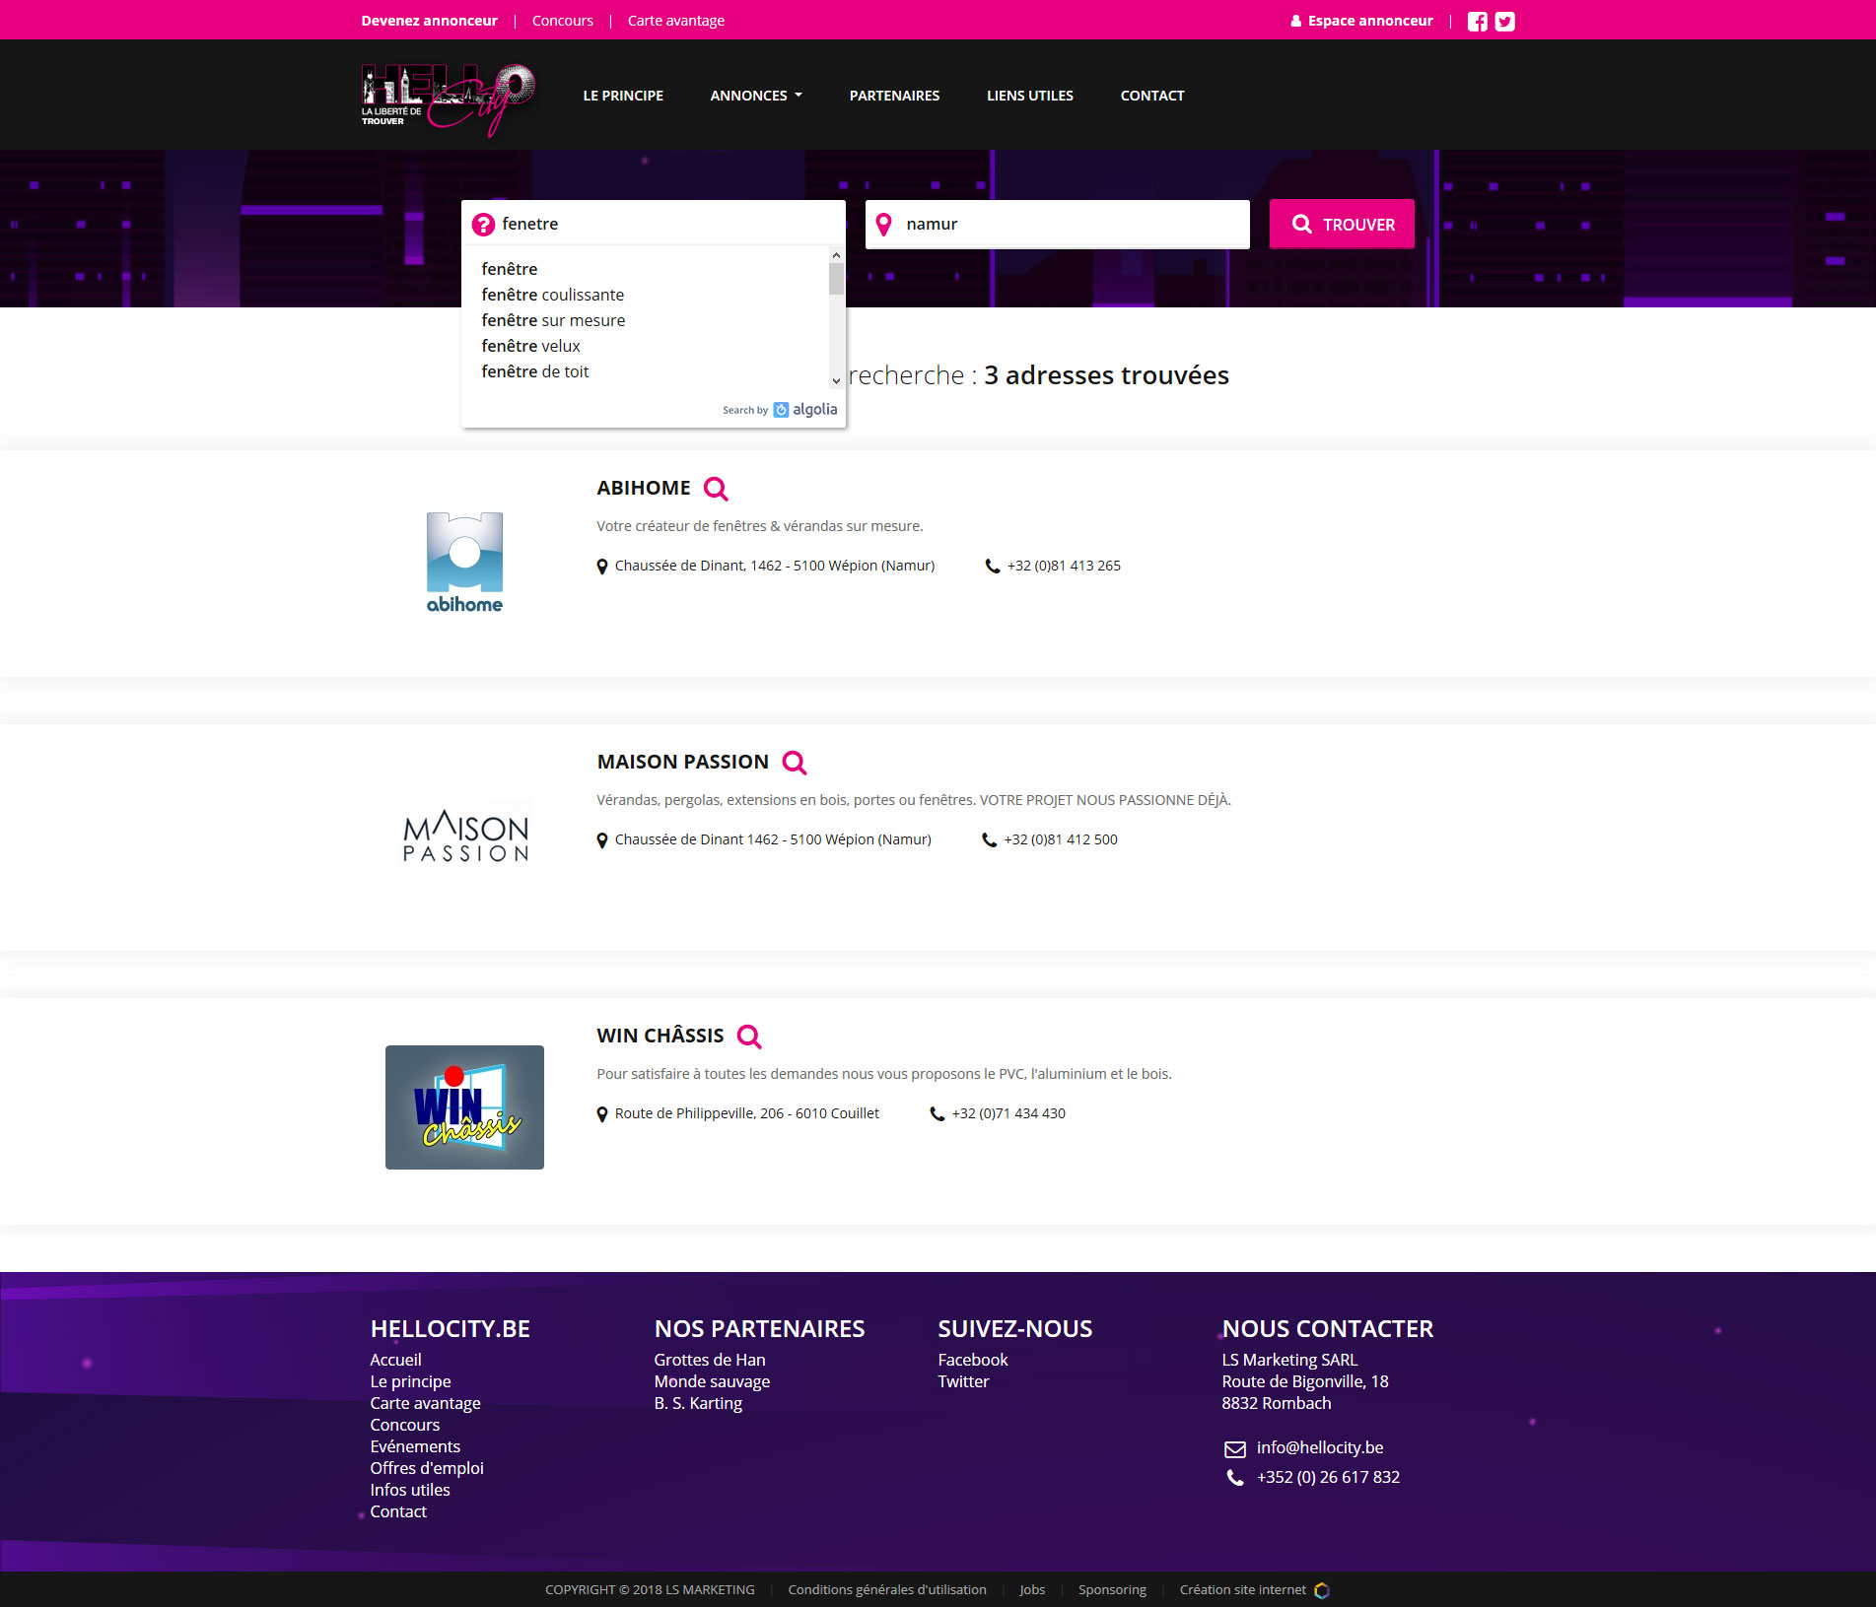Expand the ANNONCES dropdown menu
The height and width of the screenshot is (1607, 1876).
click(x=756, y=96)
